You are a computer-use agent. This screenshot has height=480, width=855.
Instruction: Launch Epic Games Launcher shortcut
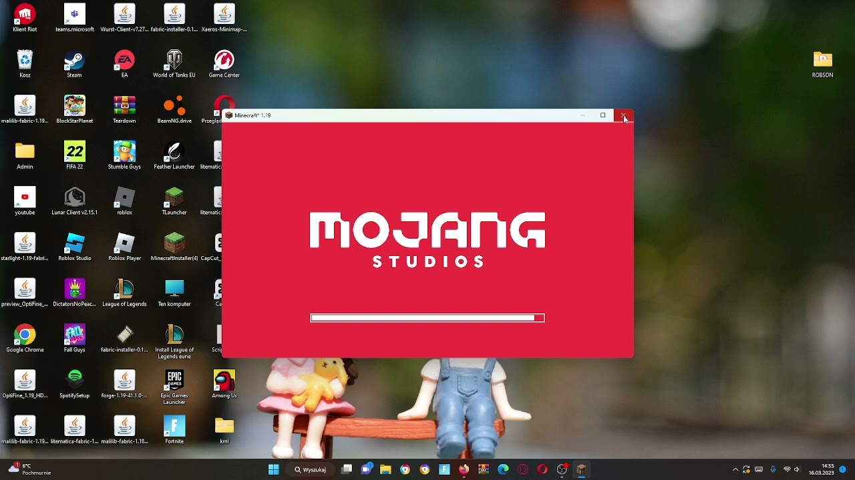[x=174, y=387]
